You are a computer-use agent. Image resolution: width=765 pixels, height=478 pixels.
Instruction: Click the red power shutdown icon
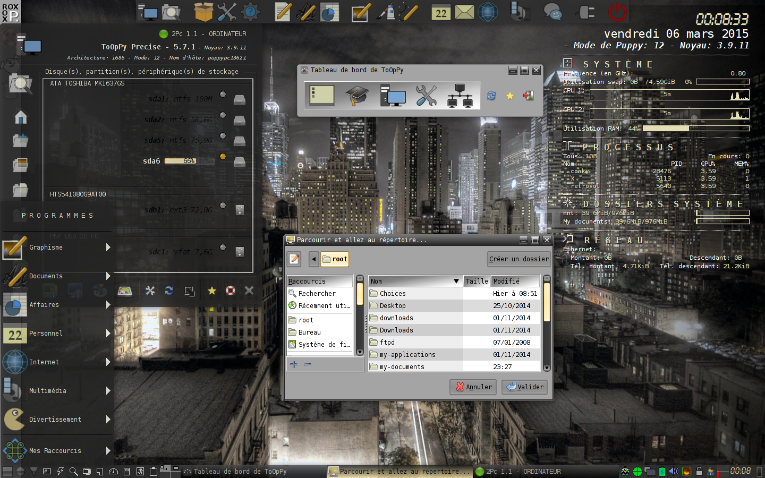coord(617,12)
